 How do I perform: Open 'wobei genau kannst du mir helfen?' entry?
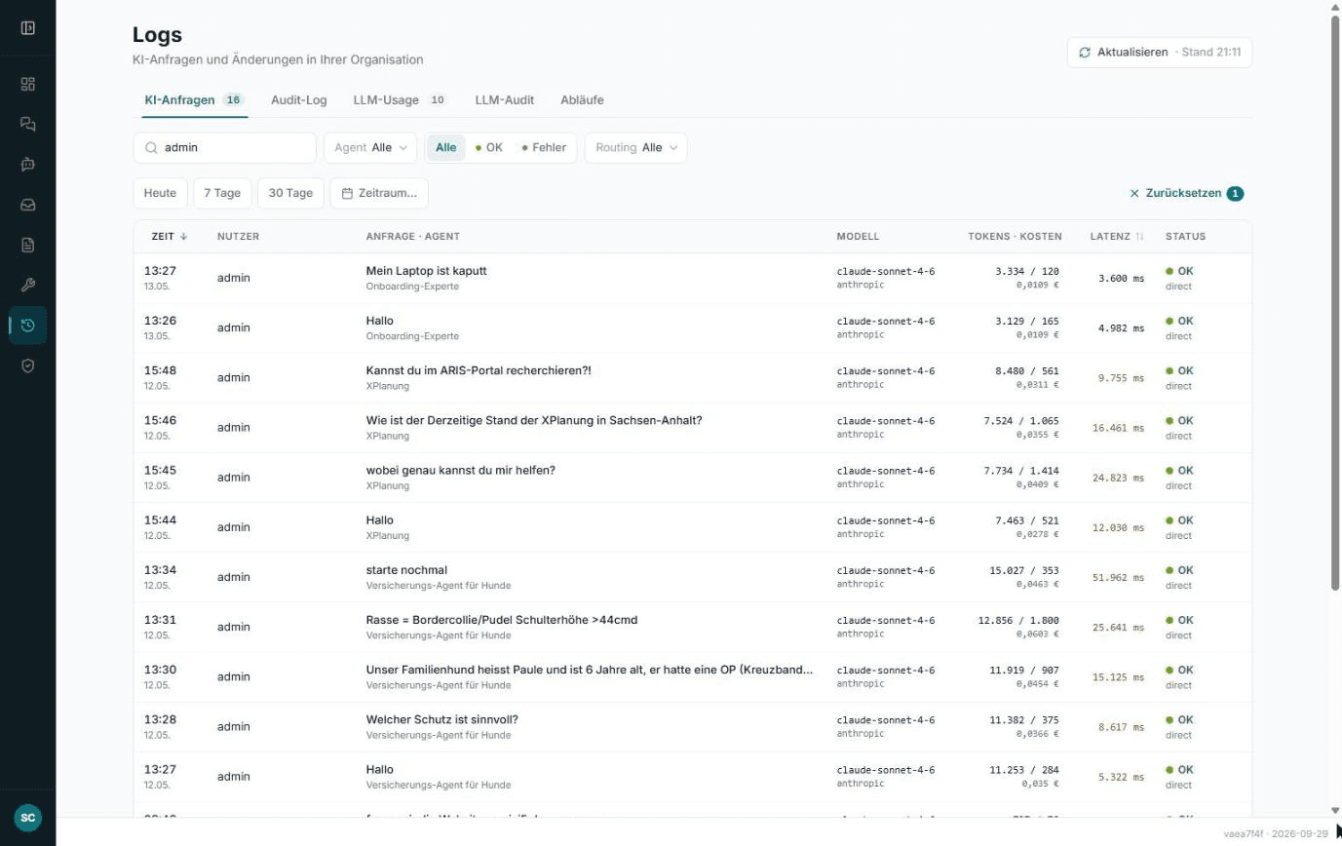tap(692, 478)
